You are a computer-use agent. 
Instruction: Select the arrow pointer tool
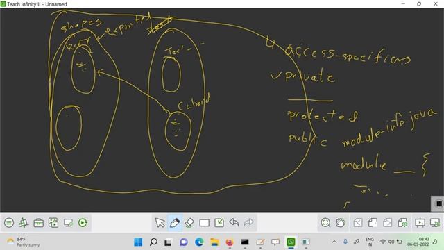tap(160, 223)
